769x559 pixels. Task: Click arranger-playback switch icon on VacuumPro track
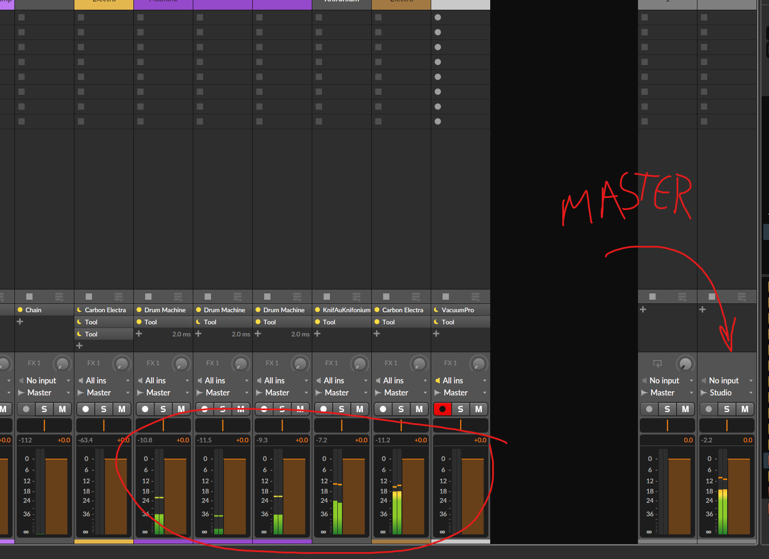475,296
